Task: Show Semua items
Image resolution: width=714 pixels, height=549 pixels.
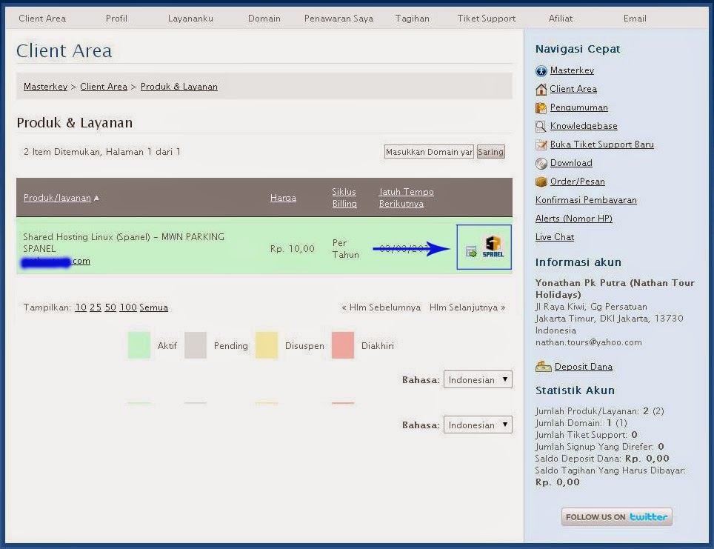Action: coord(153,307)
